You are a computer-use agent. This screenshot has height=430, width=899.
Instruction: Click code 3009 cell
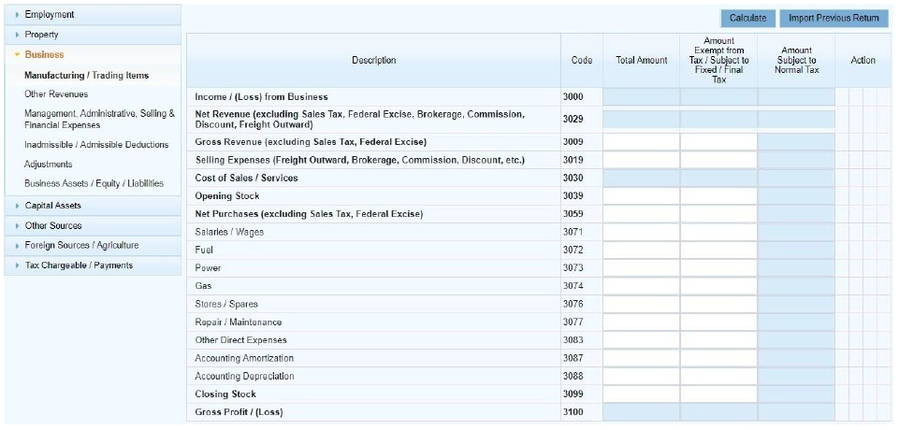tap(581, 142)
